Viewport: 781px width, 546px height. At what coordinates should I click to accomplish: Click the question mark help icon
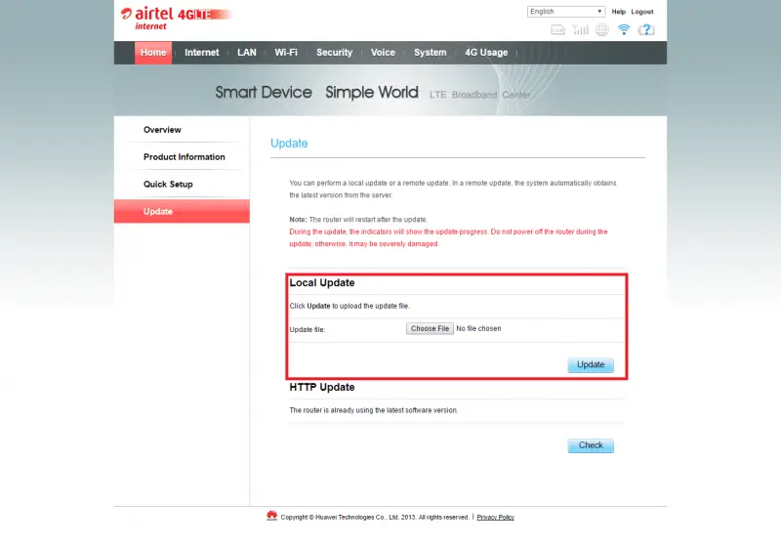tap(646, 30)
